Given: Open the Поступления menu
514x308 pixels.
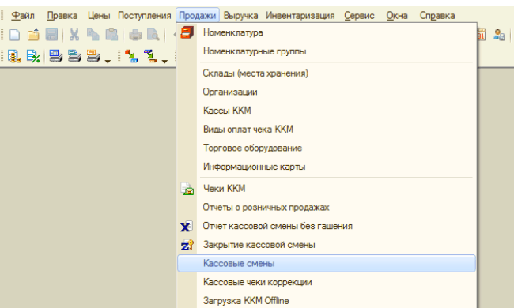Looking at the screenshot, I should (x=145, y=15).
